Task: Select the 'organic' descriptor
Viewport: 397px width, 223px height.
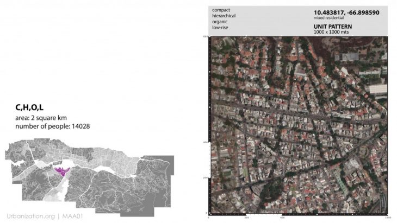Action: point(220,23)
